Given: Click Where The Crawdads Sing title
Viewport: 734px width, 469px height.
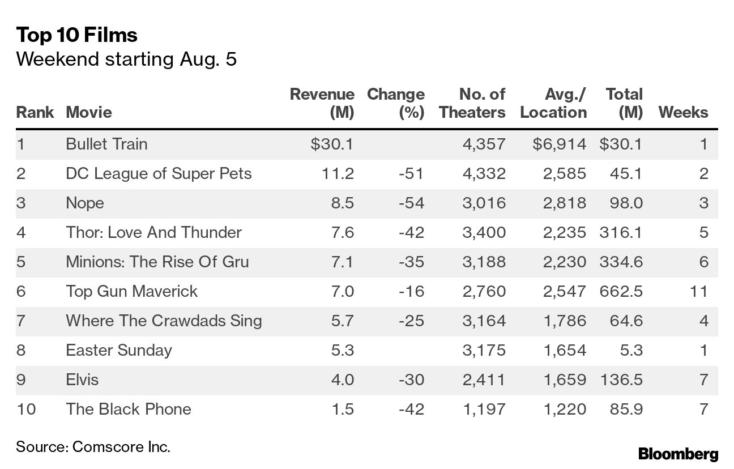Looking at the screenshot, I should [164, 321].
